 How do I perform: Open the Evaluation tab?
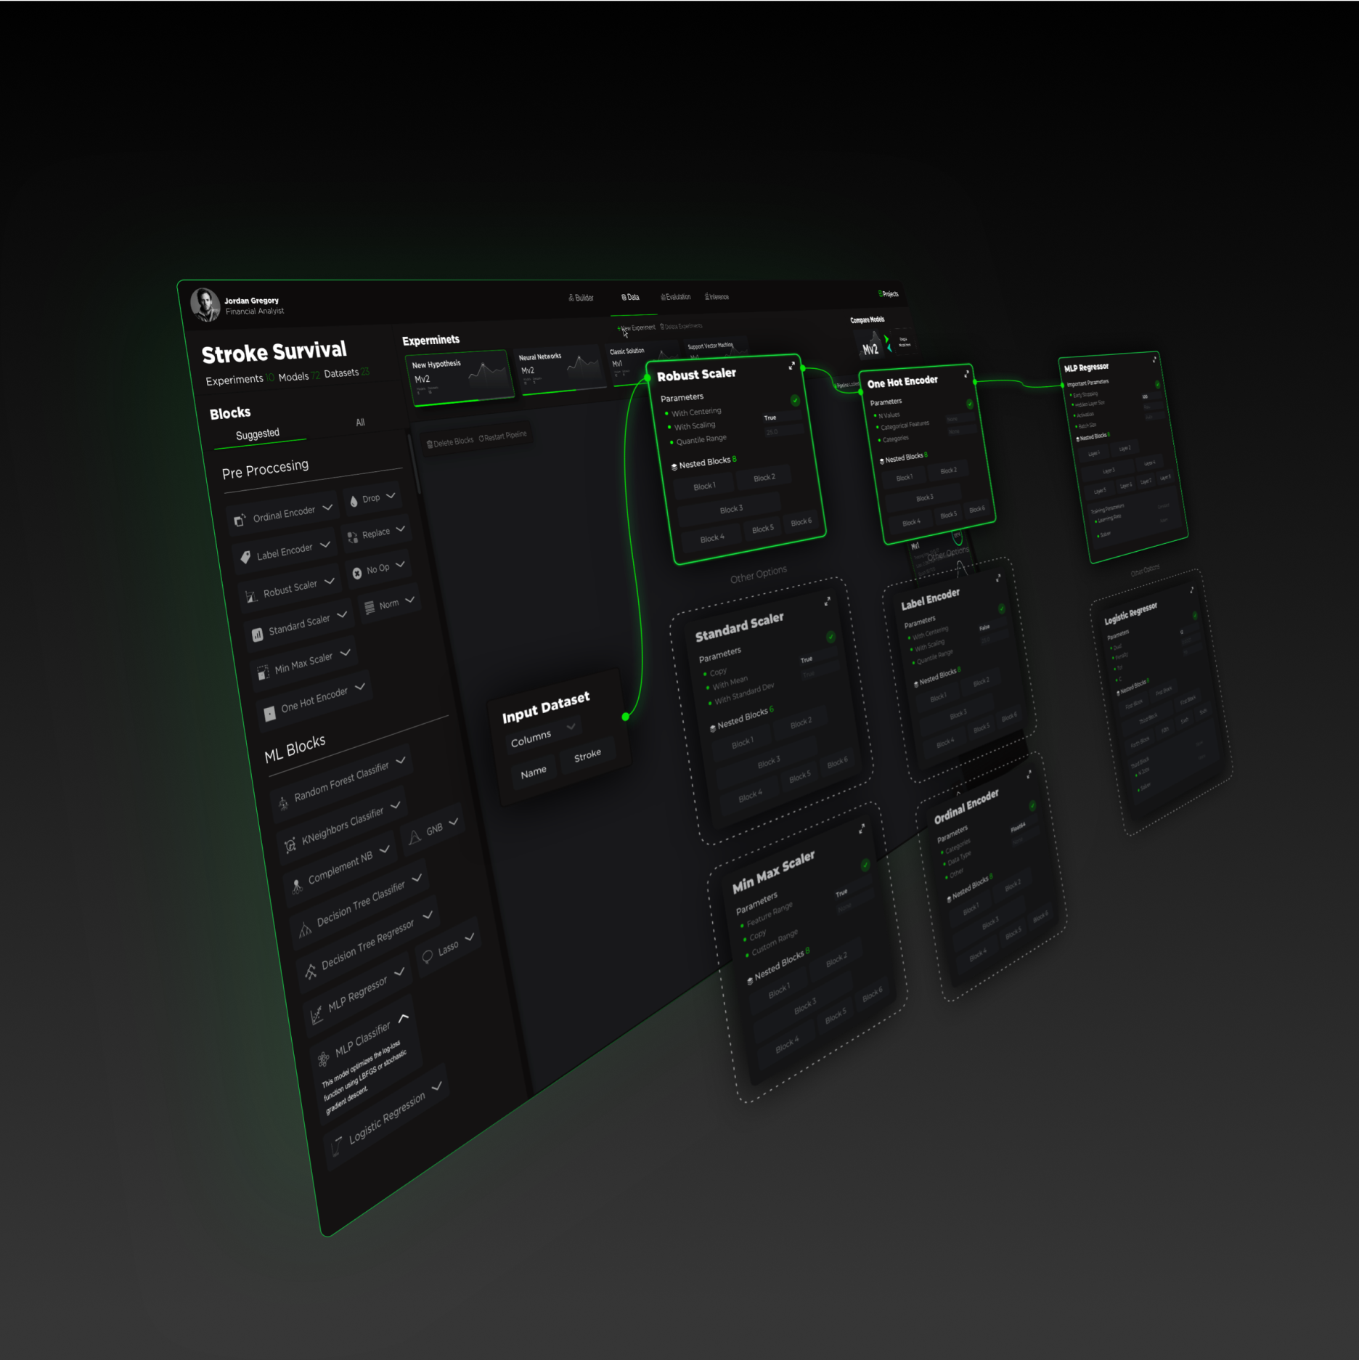(676, 297)
